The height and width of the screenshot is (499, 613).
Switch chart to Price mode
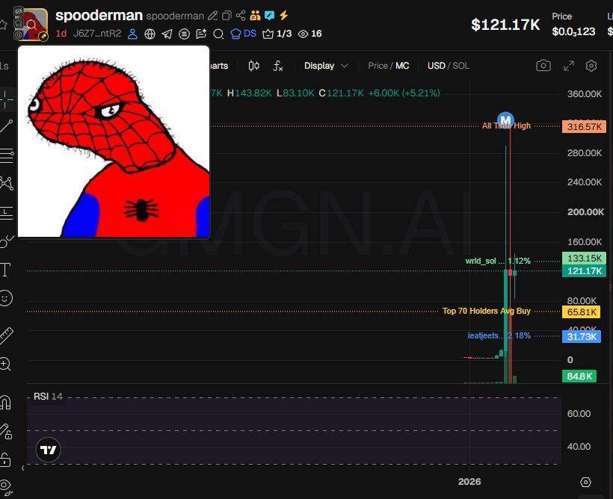(378, 66)
